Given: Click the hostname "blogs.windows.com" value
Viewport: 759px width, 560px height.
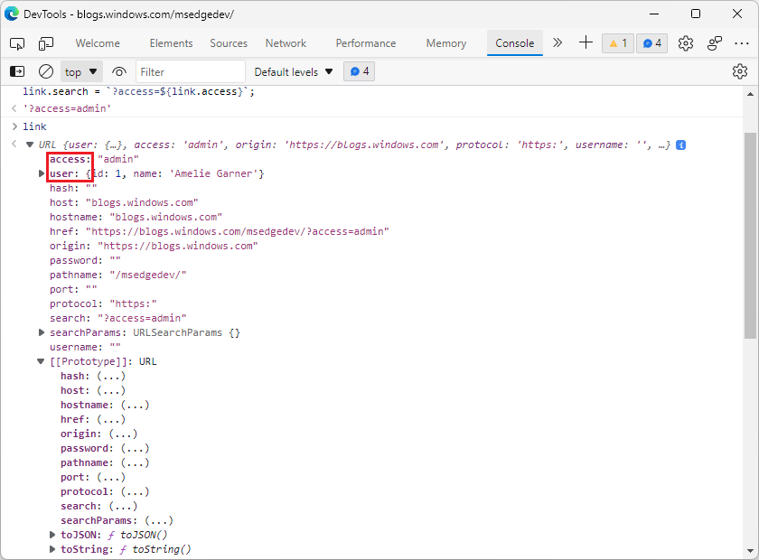Looking at the screenshot, I should [166, 217].
